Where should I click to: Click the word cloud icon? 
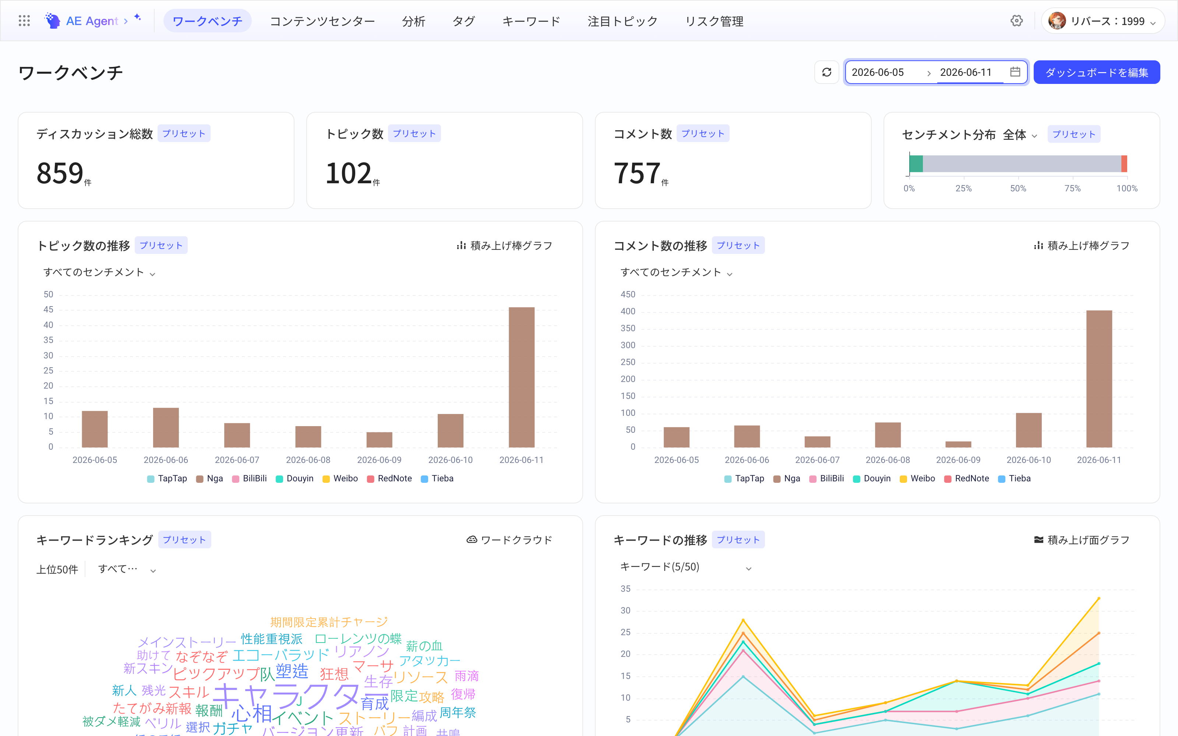point(471,539)
